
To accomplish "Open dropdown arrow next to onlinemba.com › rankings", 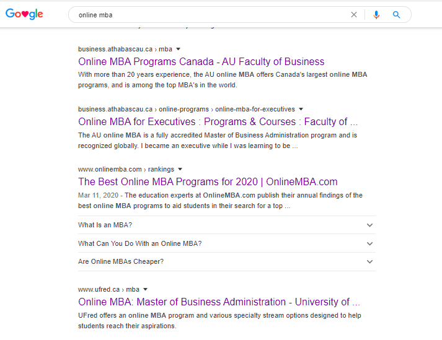I will pyautogui.click(x=180, y=169).
